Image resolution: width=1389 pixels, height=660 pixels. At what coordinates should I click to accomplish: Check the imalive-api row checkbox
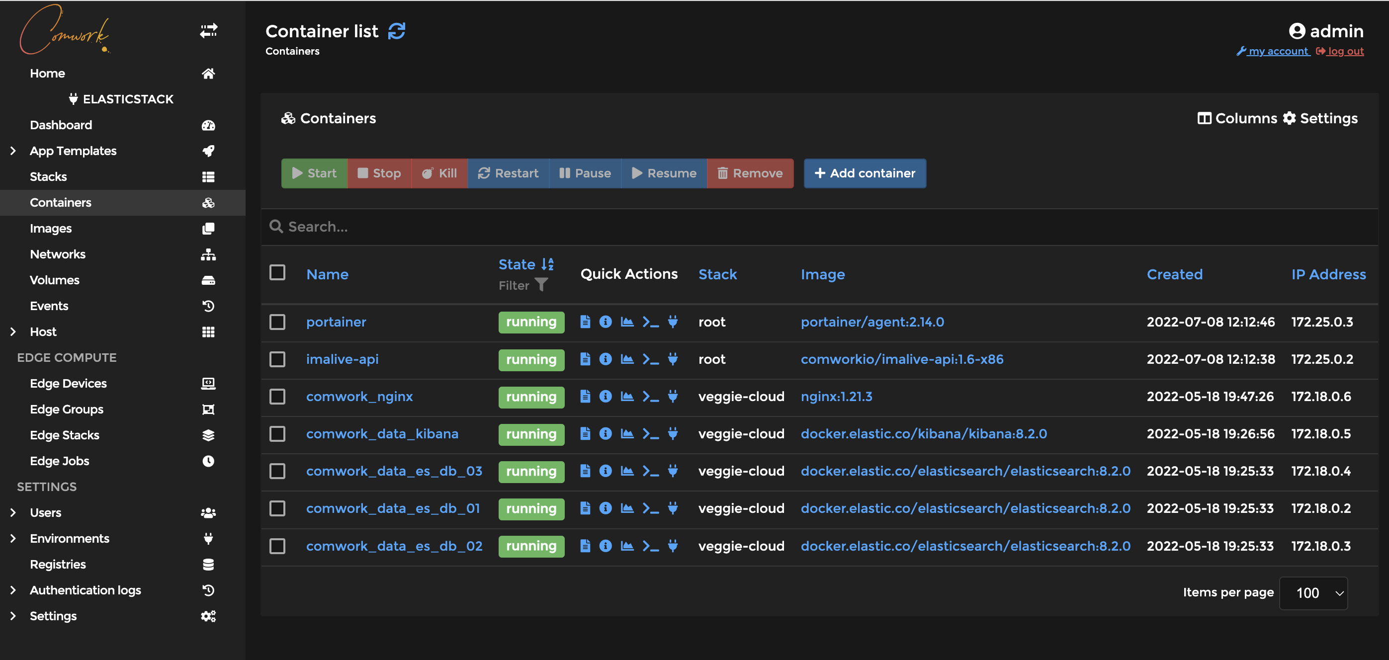(x=277, y=359)
